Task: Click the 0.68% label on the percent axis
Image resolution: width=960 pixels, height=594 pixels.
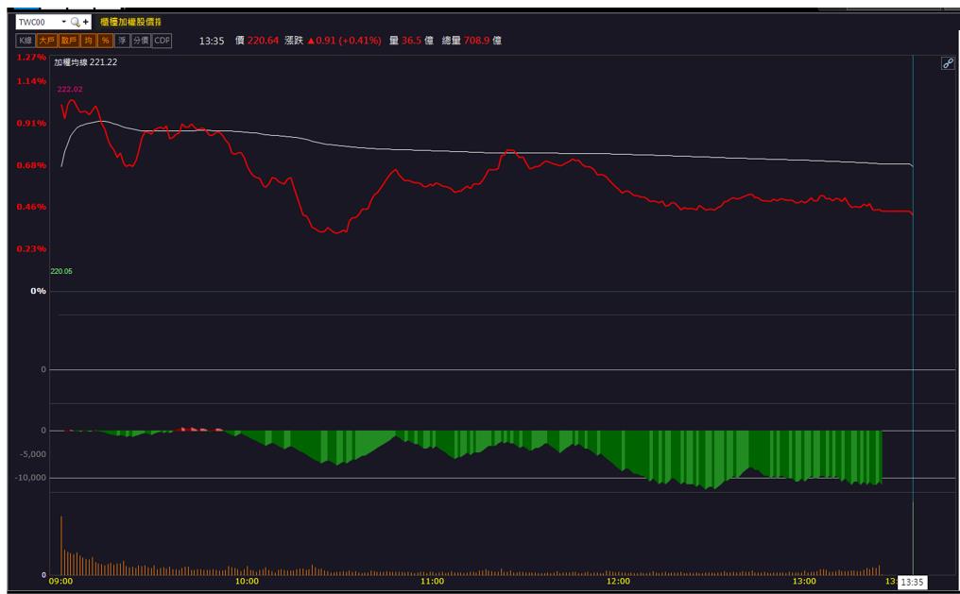Action: tap(31, 165)
